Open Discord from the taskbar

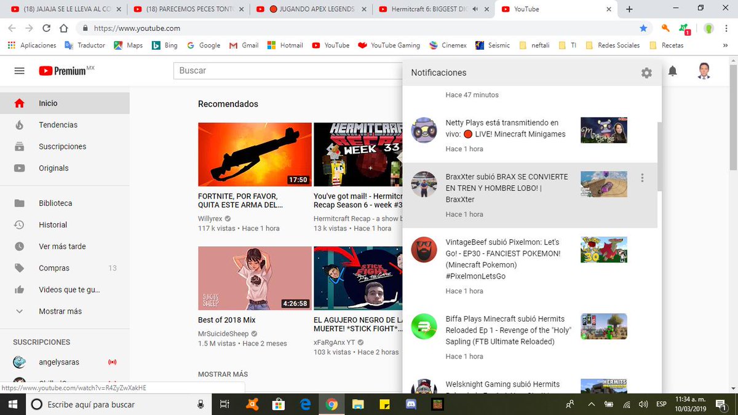click(x=411, y=404)
